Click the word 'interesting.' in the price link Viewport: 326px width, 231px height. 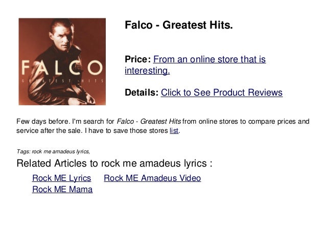[x=147, y=71]
